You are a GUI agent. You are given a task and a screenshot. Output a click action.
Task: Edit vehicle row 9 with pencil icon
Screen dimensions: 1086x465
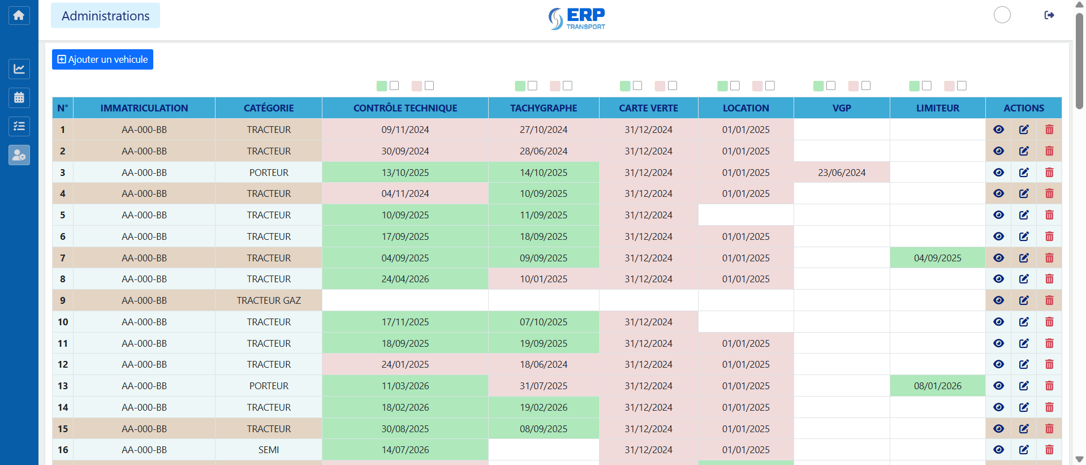click(x=1024, y=300)
